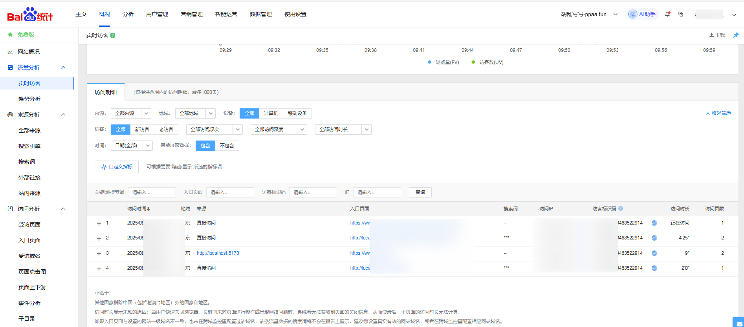Collapse the 流量分析 sidebar group
Screen dimensions: 744x327
(x=63, y=68)
